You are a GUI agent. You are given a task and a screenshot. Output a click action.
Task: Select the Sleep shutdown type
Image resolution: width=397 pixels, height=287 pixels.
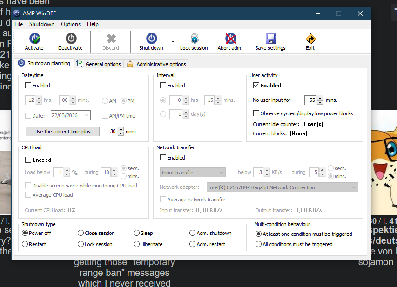[x=136, y=233]
